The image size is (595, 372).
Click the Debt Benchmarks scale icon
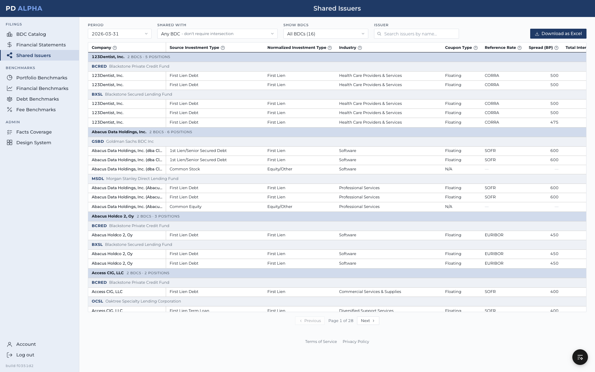[x=10, y=99]
